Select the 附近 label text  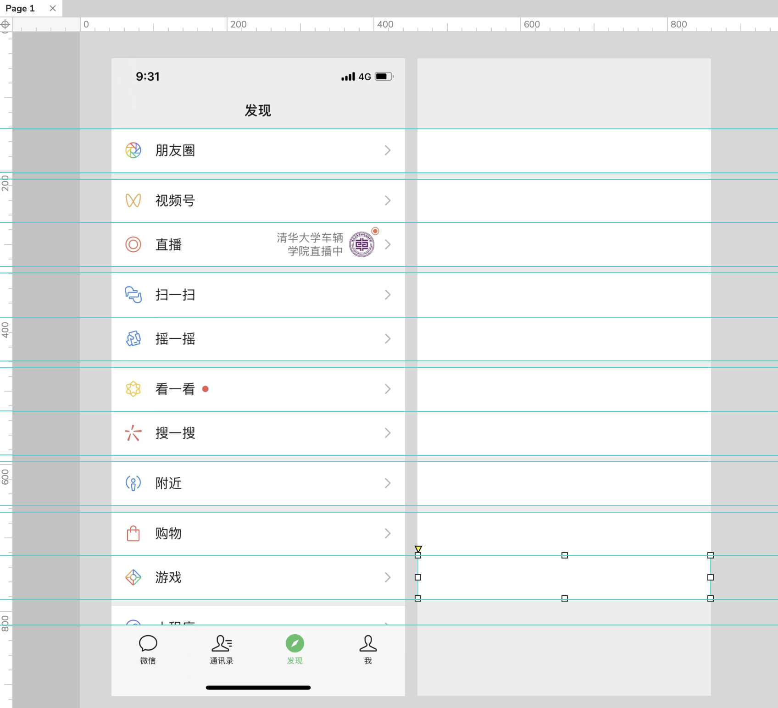[169, 483]
